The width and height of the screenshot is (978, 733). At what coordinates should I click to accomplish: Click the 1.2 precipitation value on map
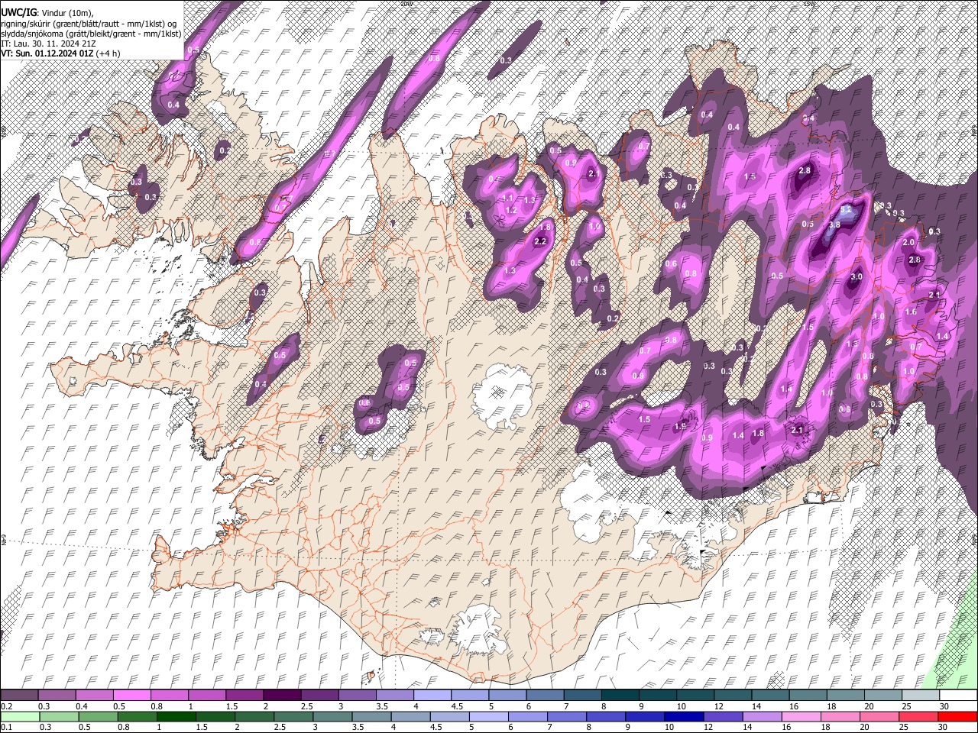click(x=512, y=210)
